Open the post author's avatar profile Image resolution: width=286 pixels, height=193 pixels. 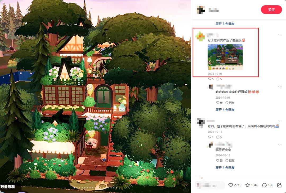click(201, 9)
